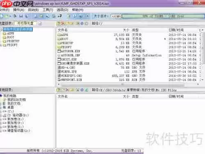
Task: Click the blue gear icon in local pane toolbar
Action: (x=82, y=90)
